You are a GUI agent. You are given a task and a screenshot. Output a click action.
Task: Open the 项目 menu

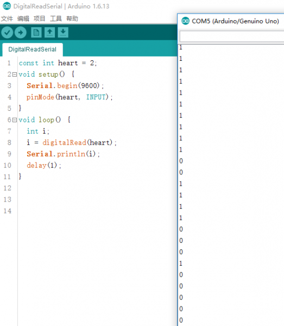(x=39, y=18)
